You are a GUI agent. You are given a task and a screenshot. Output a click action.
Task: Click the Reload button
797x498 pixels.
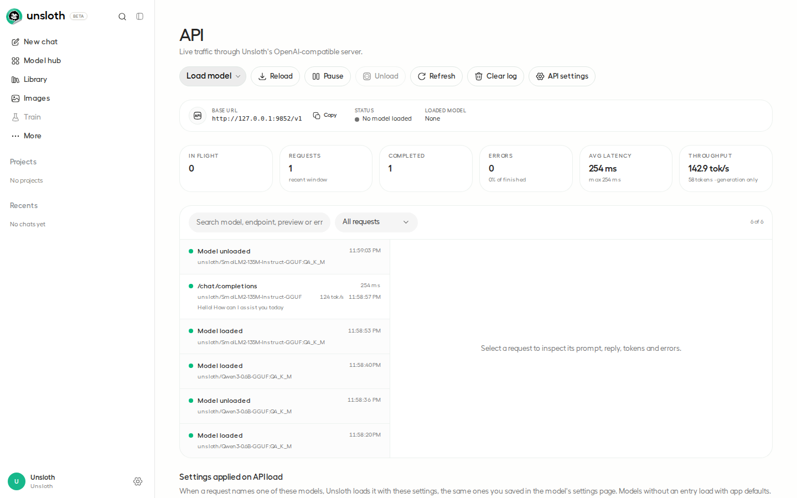point(275,76)
